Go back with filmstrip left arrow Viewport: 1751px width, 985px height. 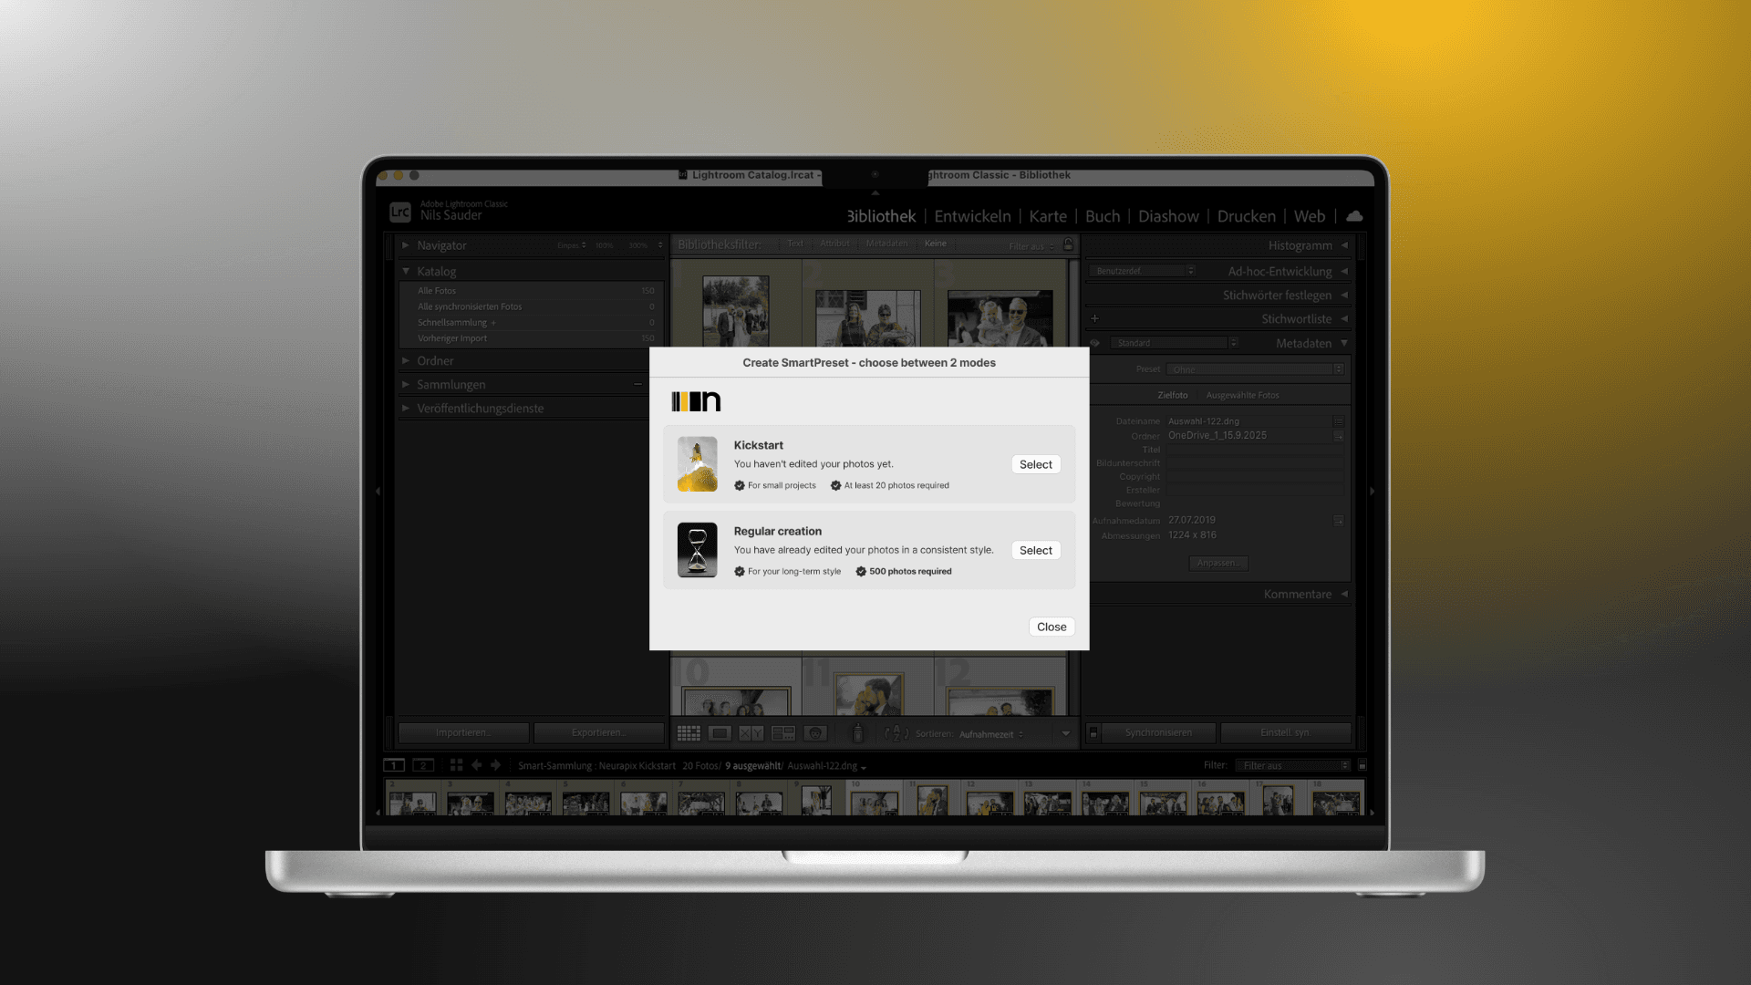pyautogui.click(x=476, y=765)
